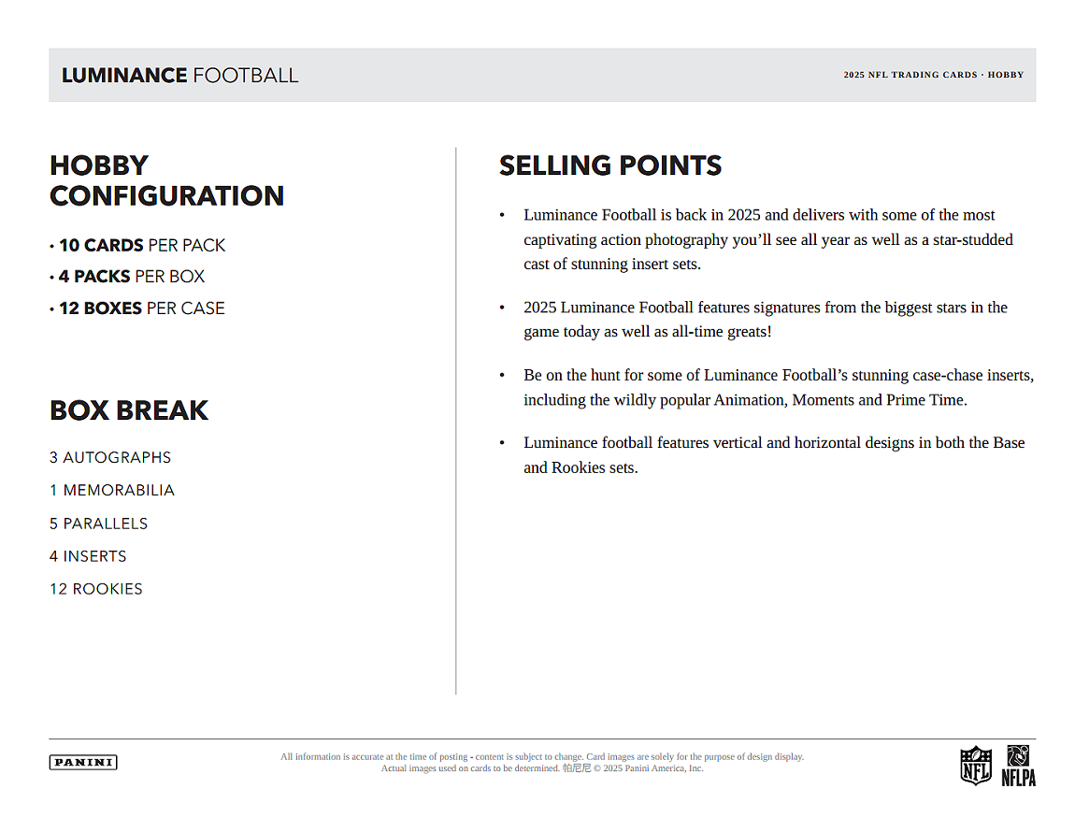This screenshot has height=832, width=1075.
Task: Click the Panini logo in footer
Action: [83, 762]
